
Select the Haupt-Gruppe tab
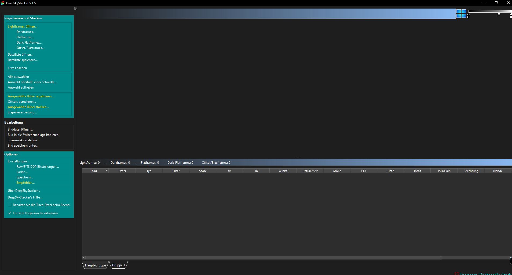95,265
